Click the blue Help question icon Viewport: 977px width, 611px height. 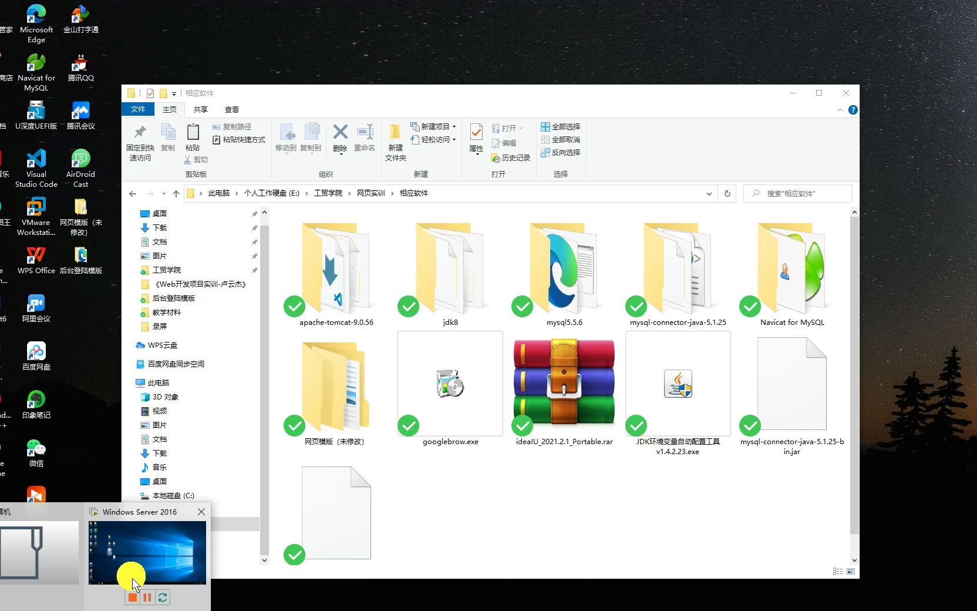click(x=853, y=110)
